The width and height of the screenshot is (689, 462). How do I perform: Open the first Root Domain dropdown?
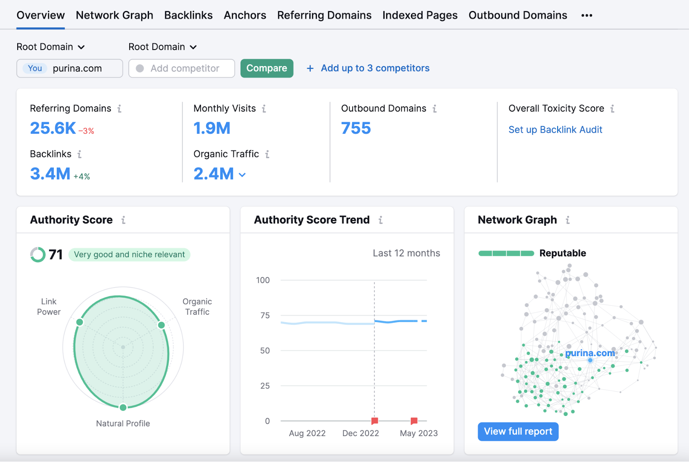click(50, 47)
